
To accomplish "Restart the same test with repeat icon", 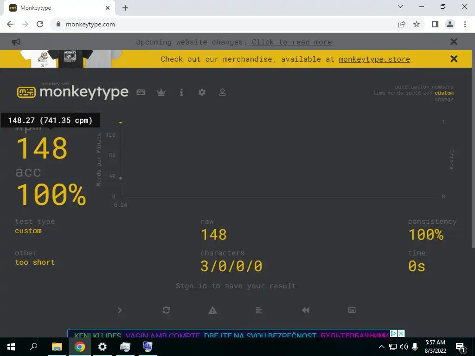I will 166,310.
